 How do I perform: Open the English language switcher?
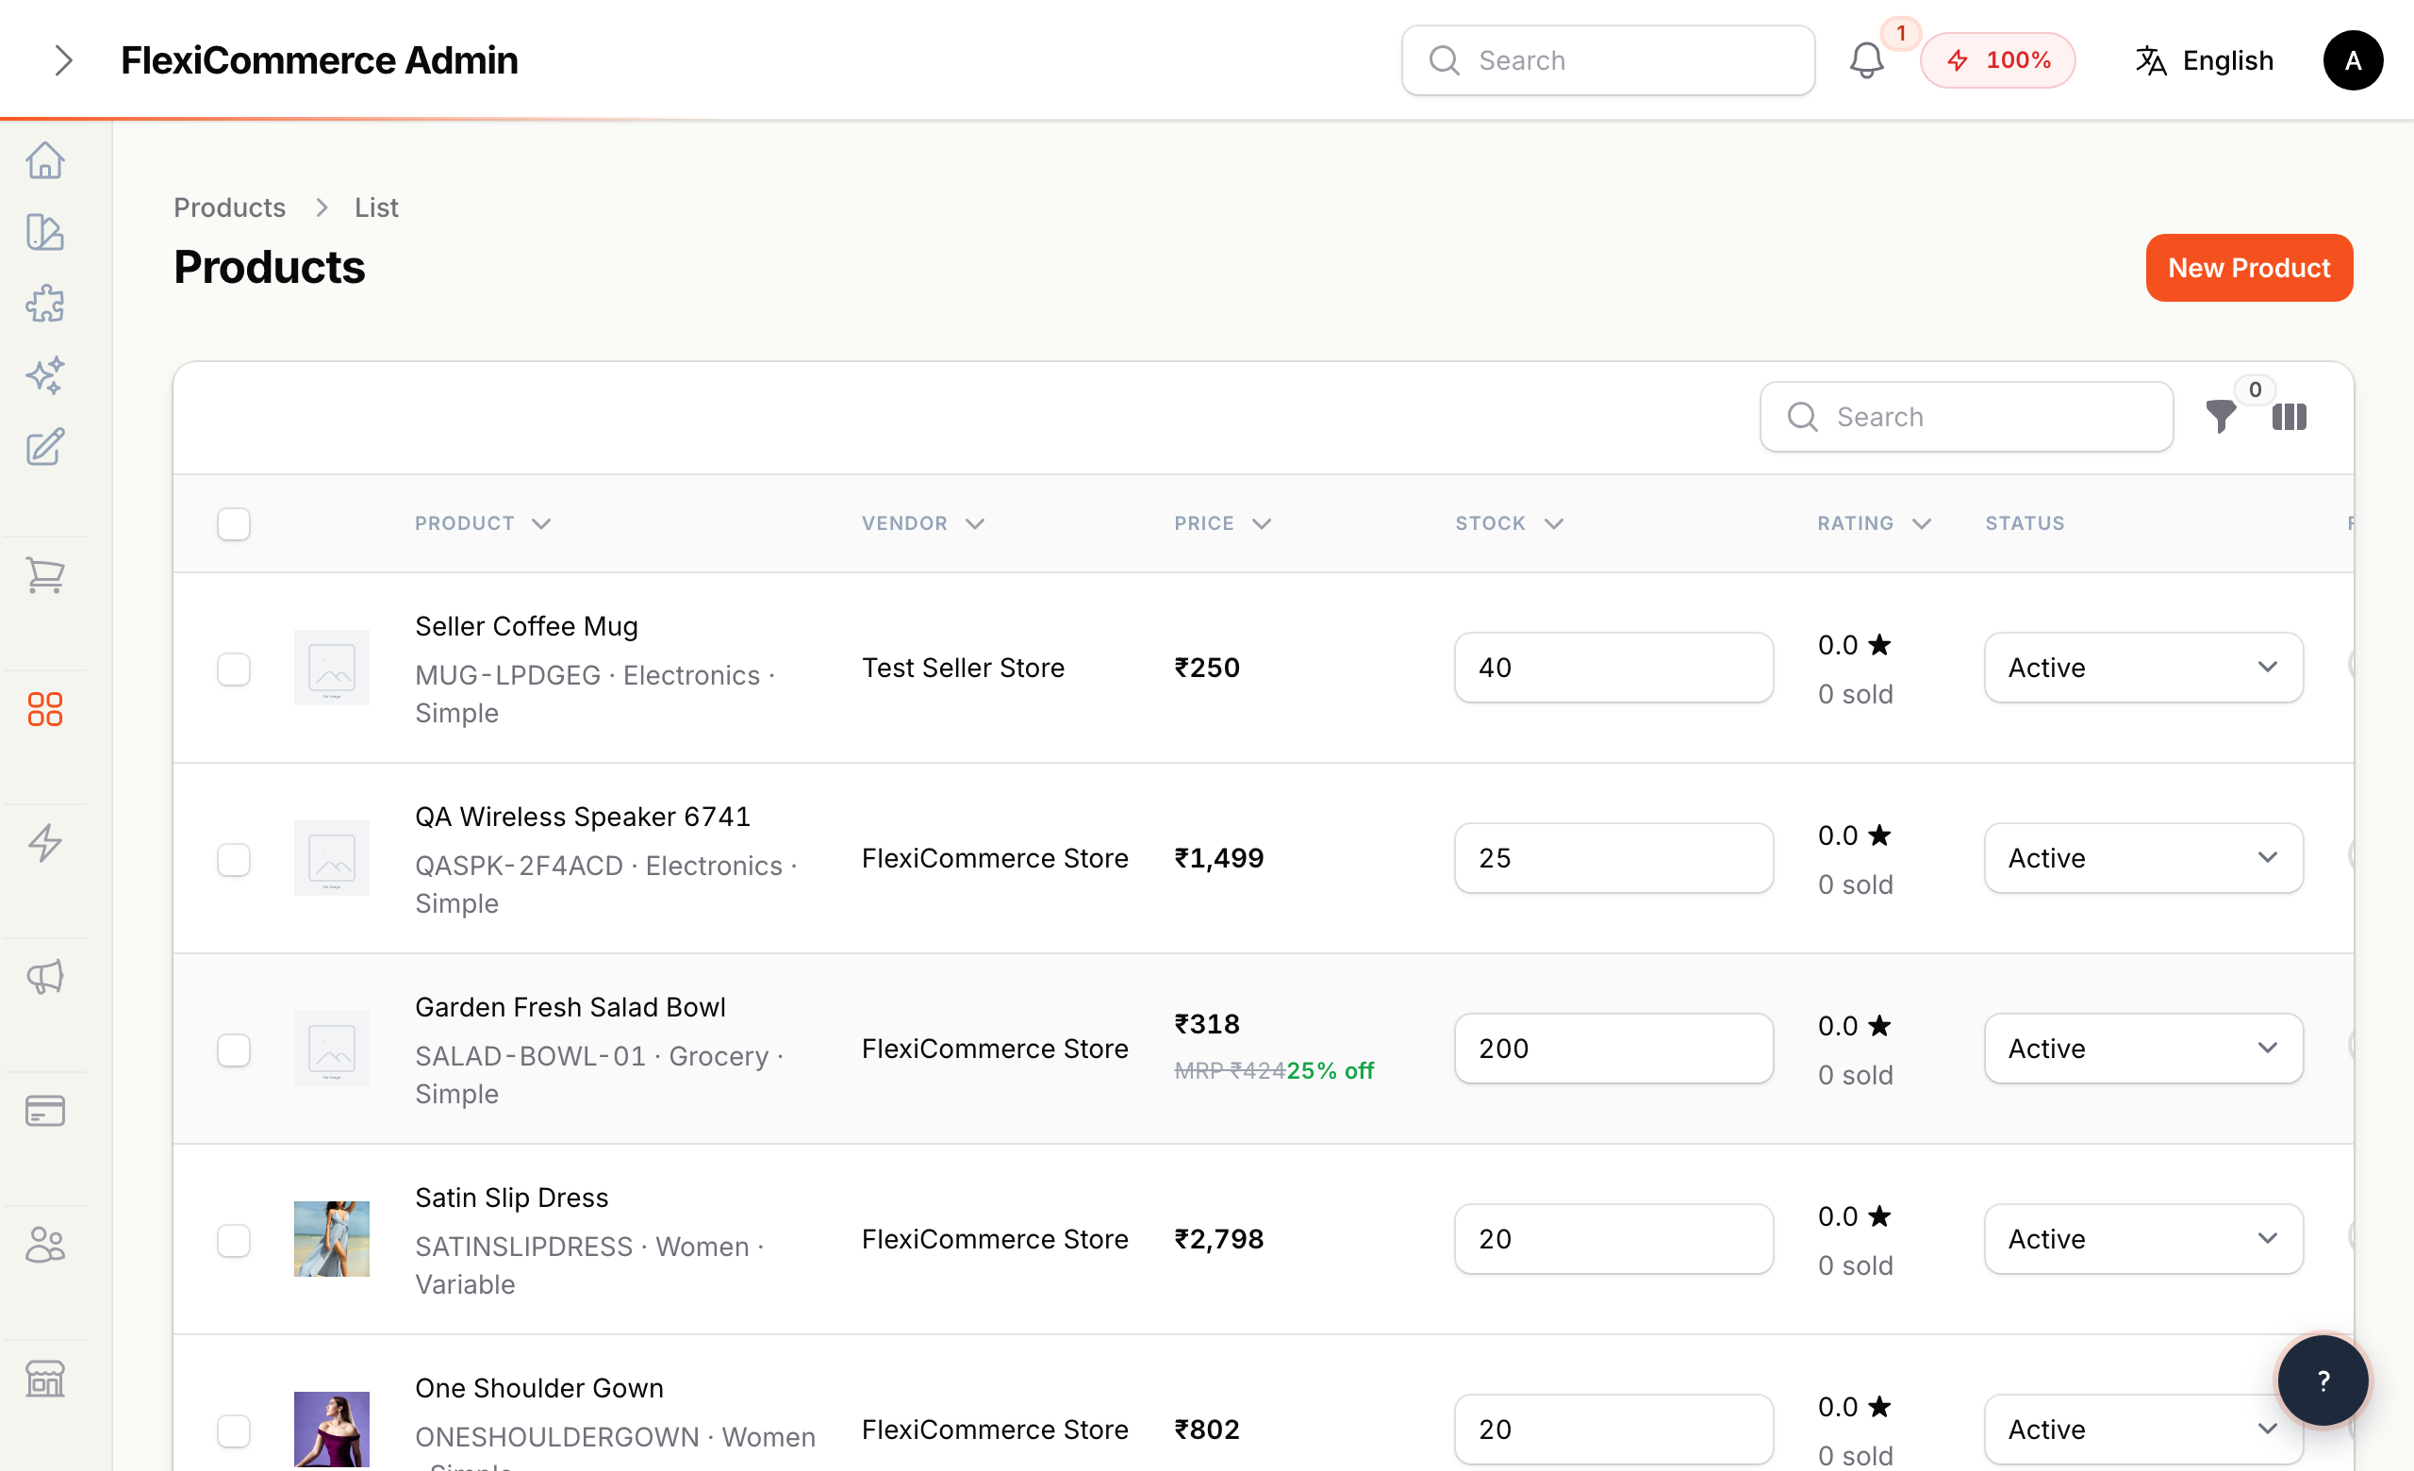tap(2205, 60)
